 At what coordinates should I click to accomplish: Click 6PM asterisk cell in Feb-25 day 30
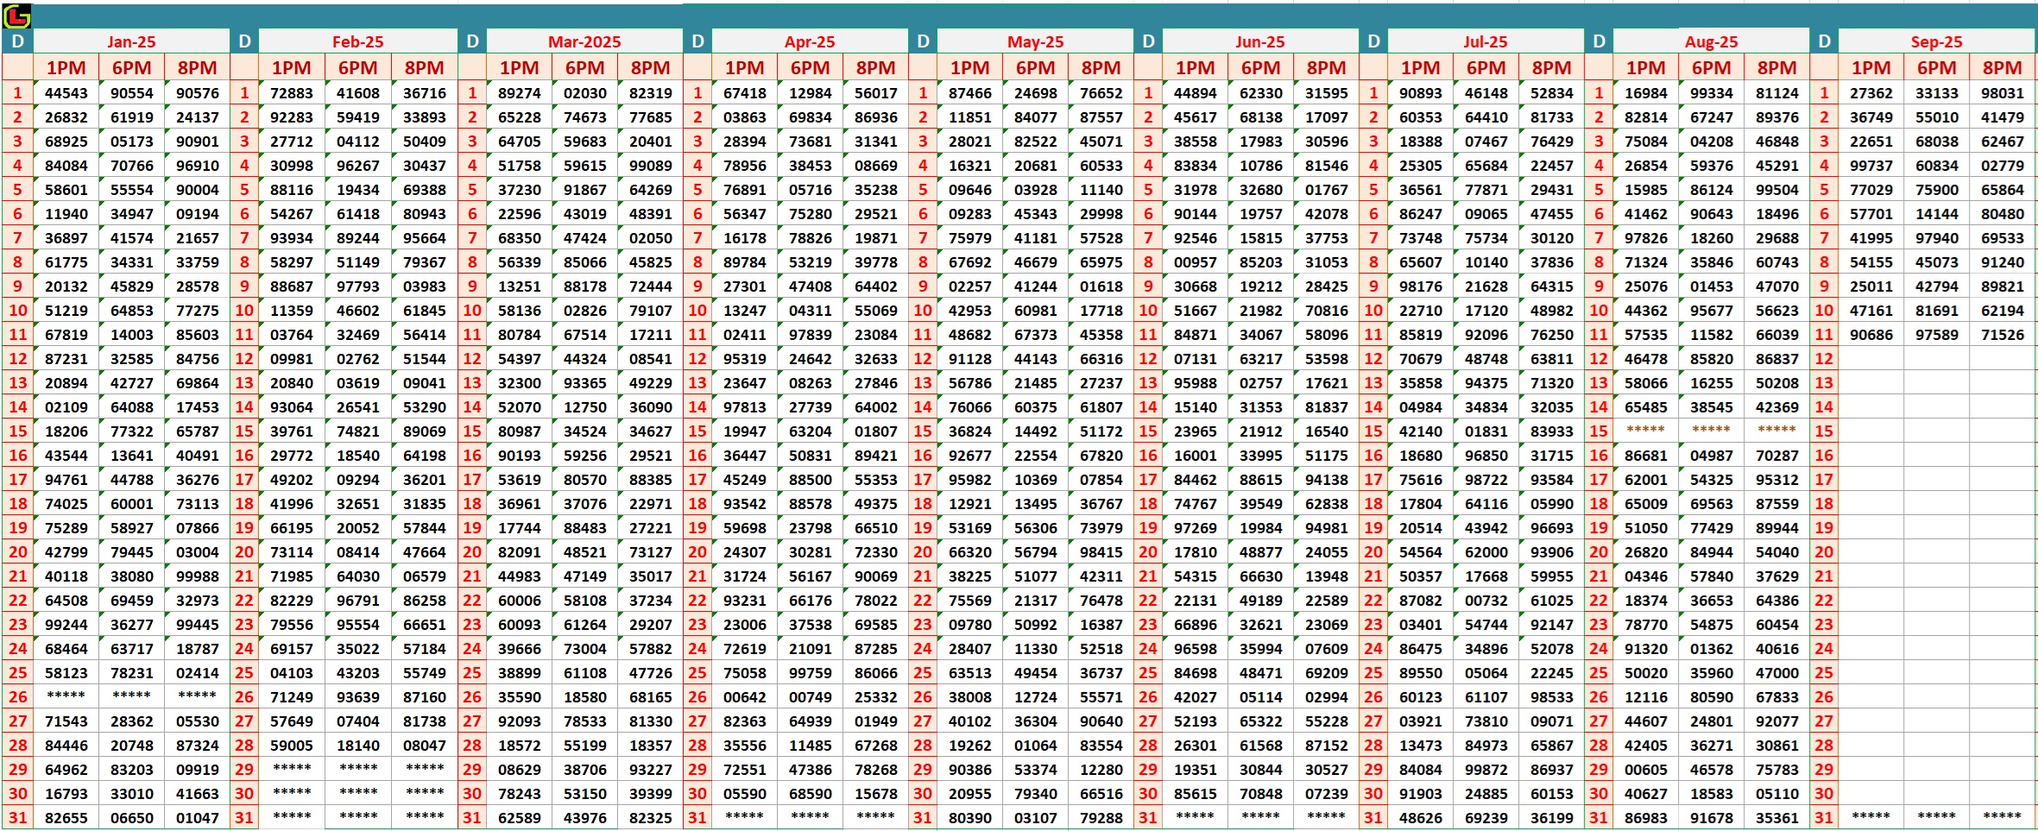357,793
